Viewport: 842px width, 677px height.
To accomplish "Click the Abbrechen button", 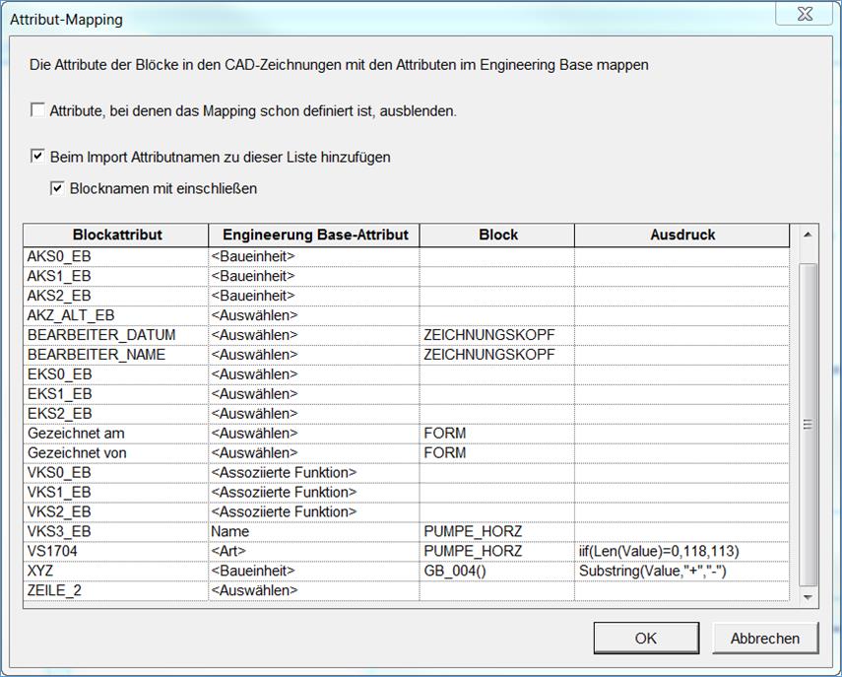I will coord(765,638).
